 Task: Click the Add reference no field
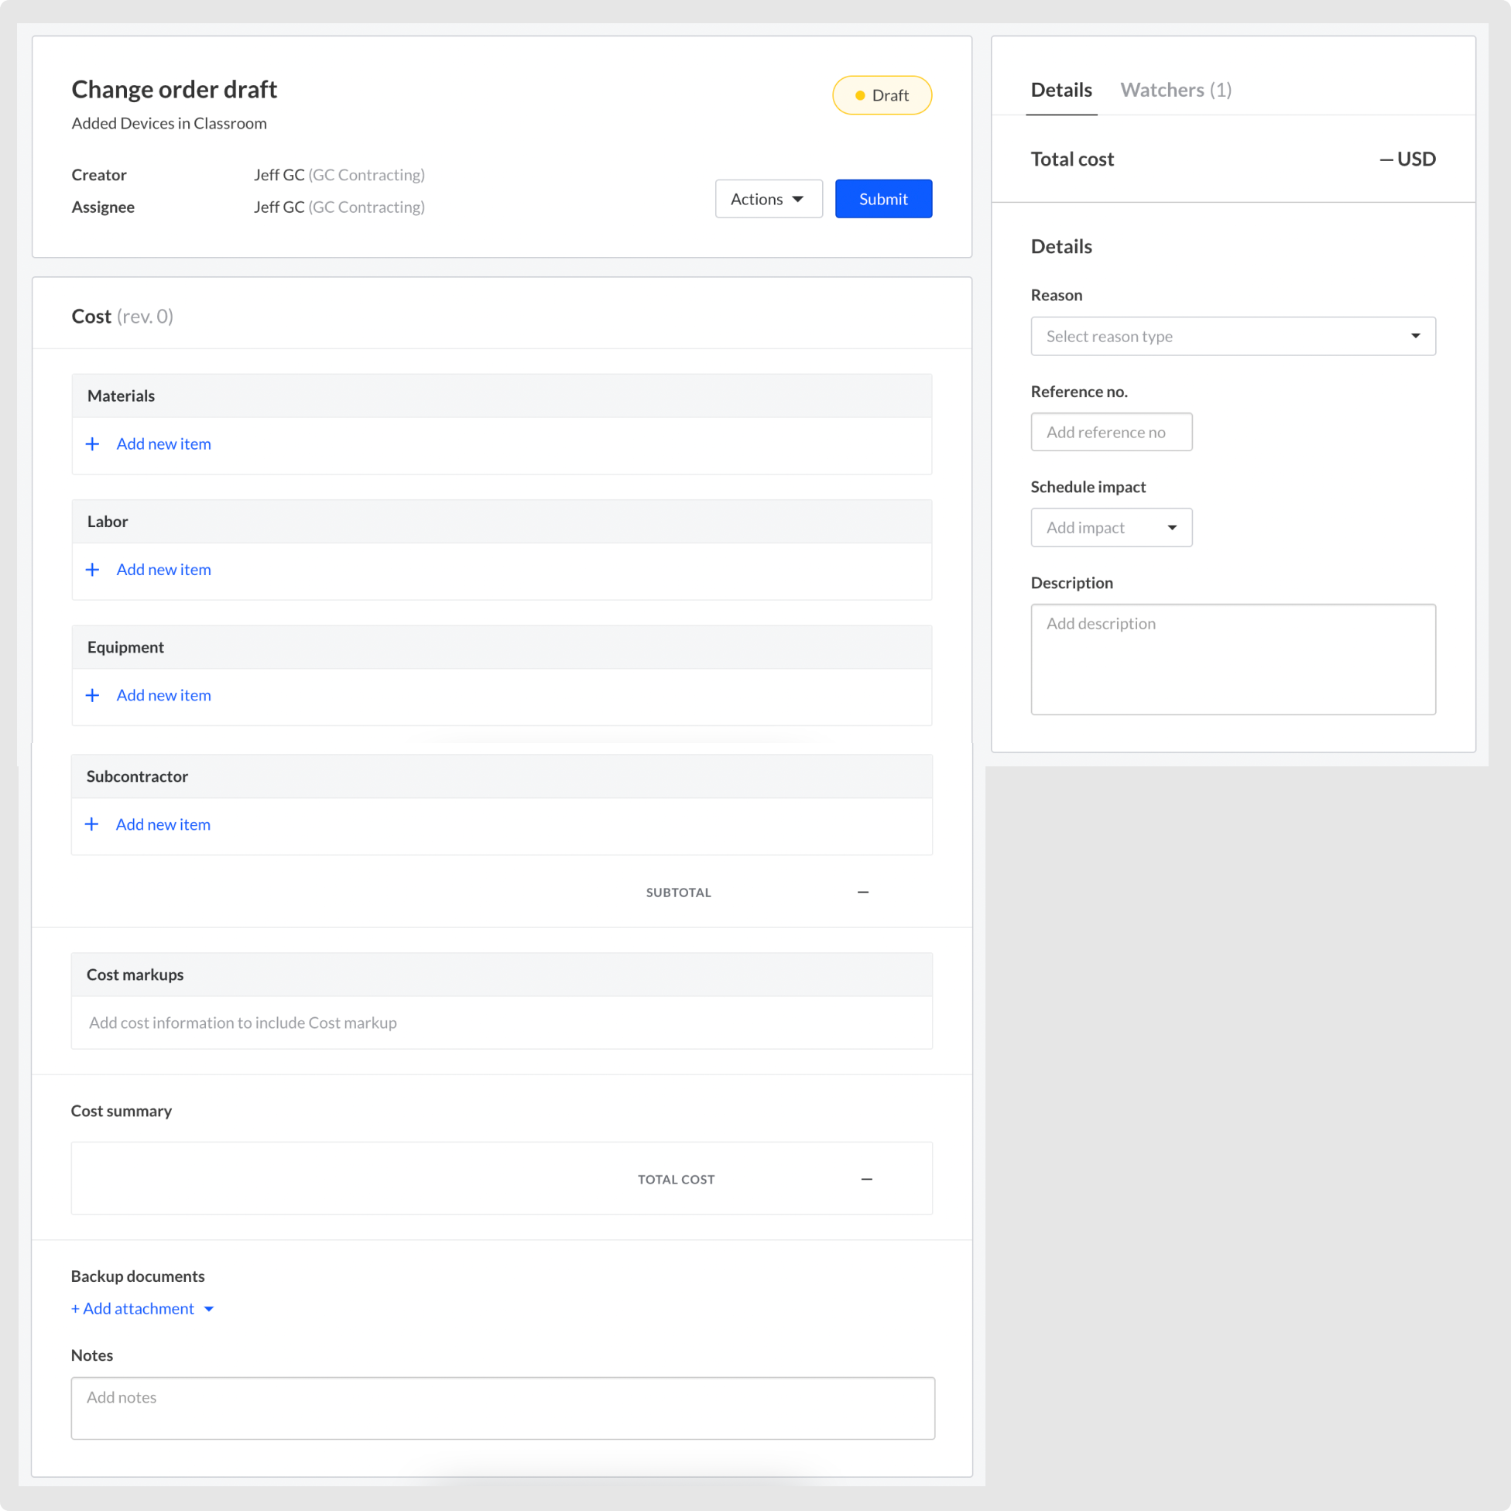pos(1111,433)
